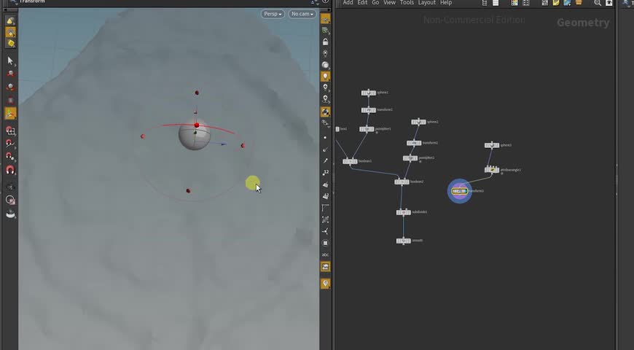Select the transform2 node

click(x=414, y=143)
